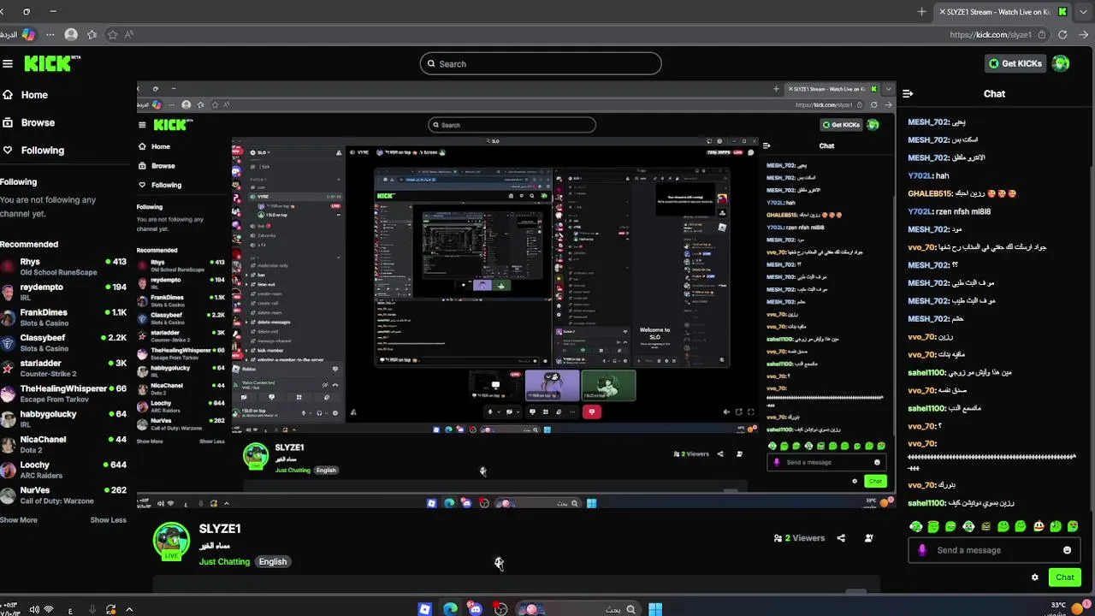This screenshot has width=1095, height=616.
Task: Click the Get KICKs button in the top header
Action: point(1015,63)
